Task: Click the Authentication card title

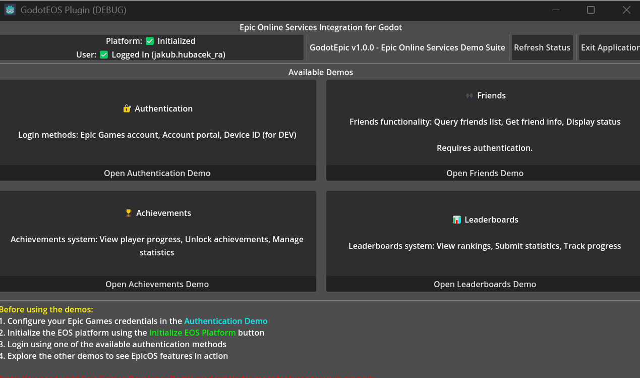Action: point(163,109)
